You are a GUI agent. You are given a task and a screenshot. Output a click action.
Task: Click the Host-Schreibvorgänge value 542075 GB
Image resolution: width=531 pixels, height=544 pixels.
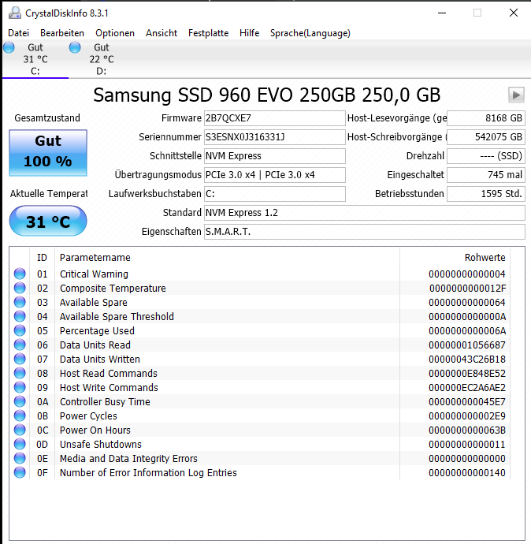pyautogui.click(x=486, y=137)
